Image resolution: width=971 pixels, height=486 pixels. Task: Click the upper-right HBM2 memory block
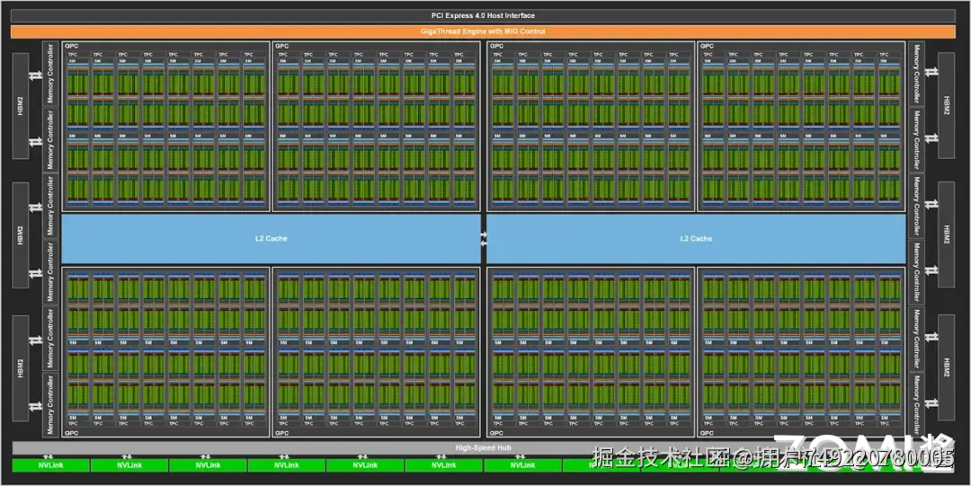(x=946, y=105)
